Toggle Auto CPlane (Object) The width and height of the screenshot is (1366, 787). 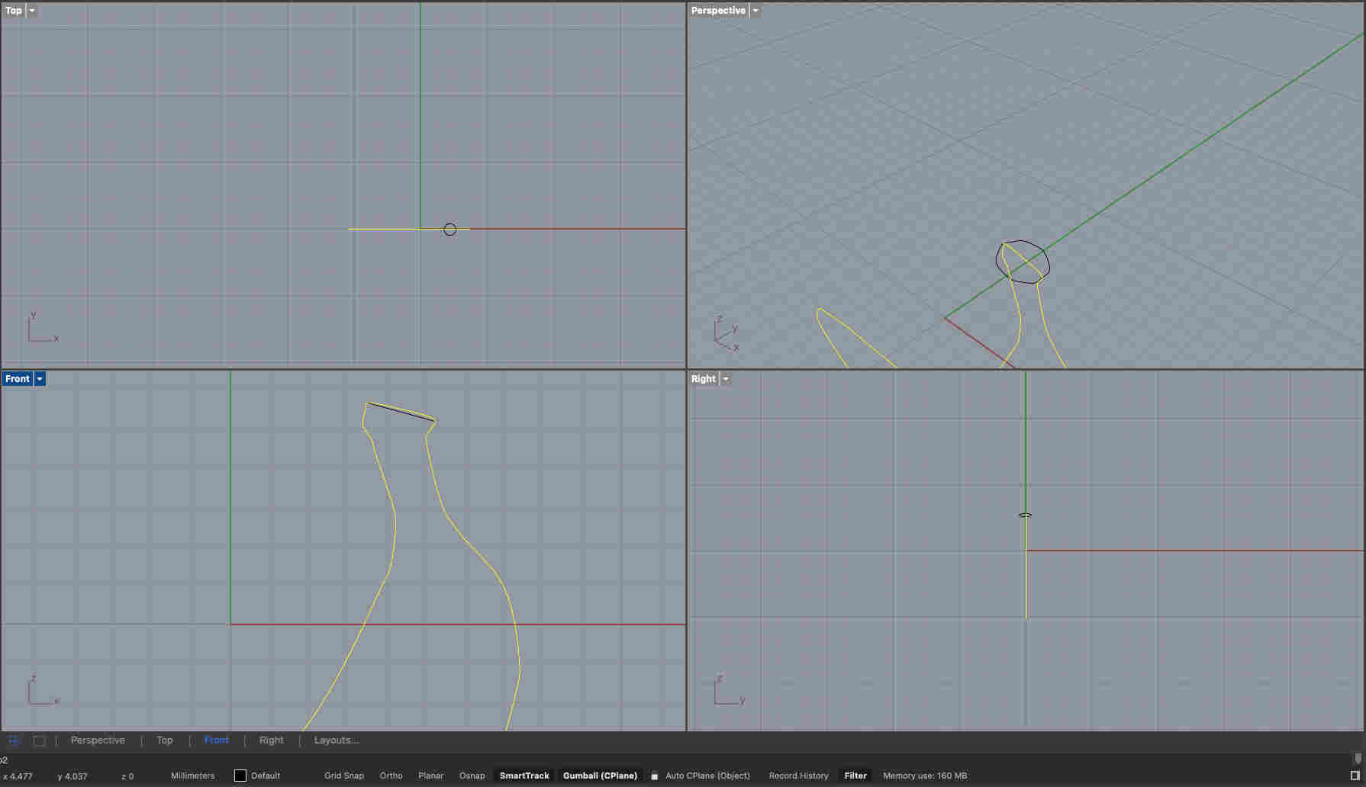[707, 776]
